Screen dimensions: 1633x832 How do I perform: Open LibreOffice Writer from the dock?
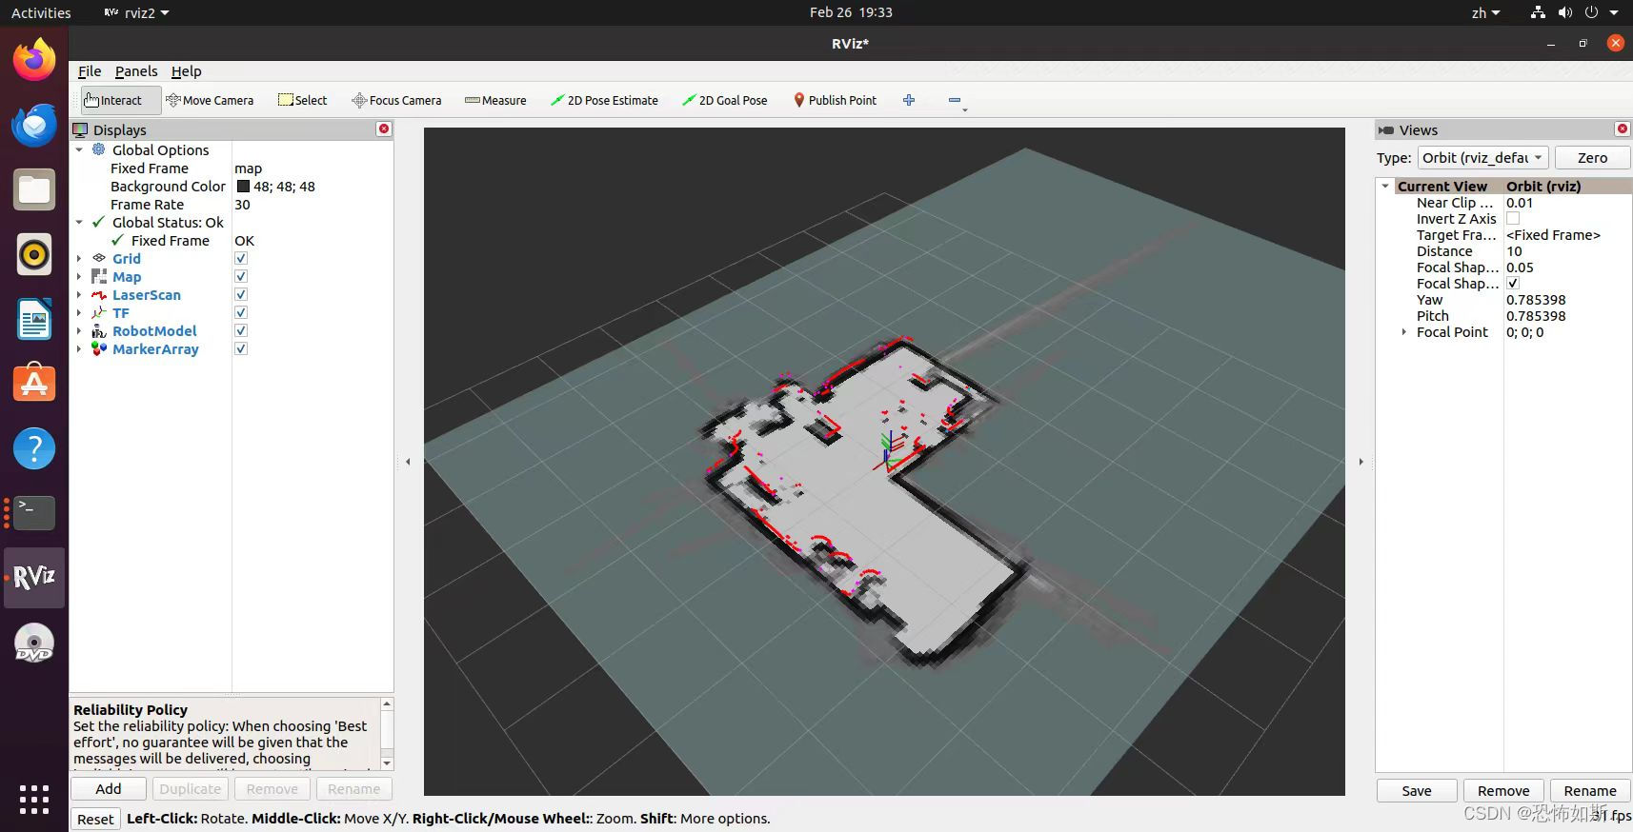pos(34,319)
